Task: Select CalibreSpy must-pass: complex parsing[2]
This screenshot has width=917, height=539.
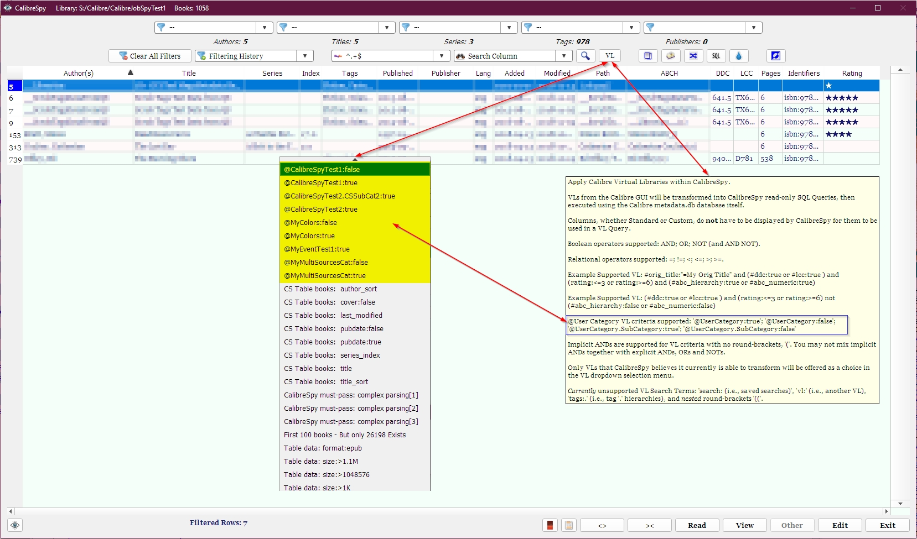Action: (355, 409)
